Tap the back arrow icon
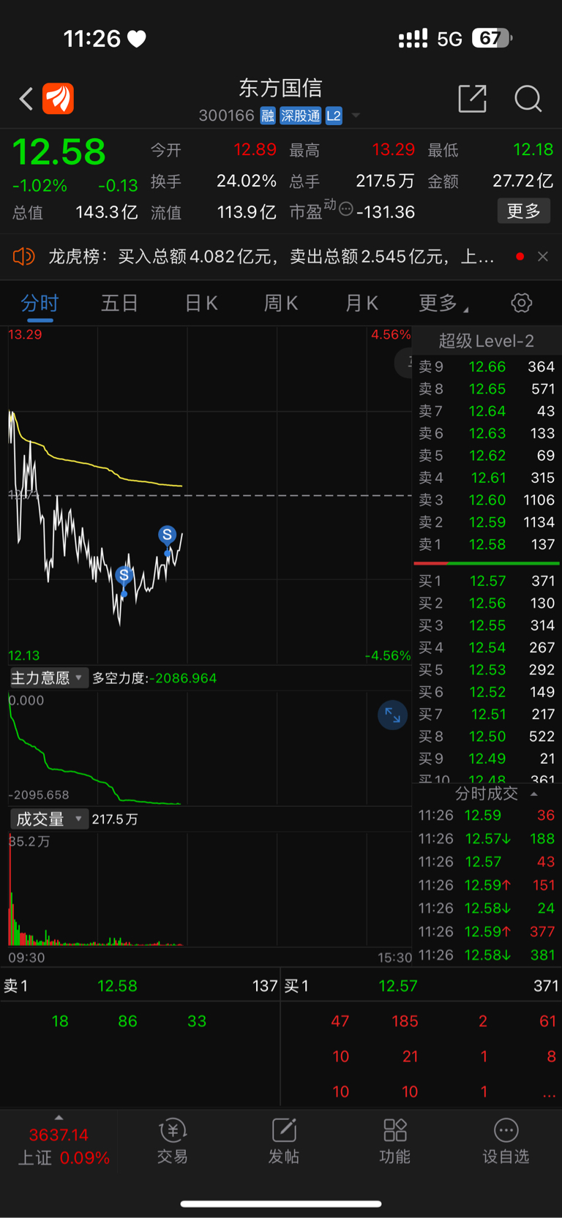 click(x=26, y=99)
